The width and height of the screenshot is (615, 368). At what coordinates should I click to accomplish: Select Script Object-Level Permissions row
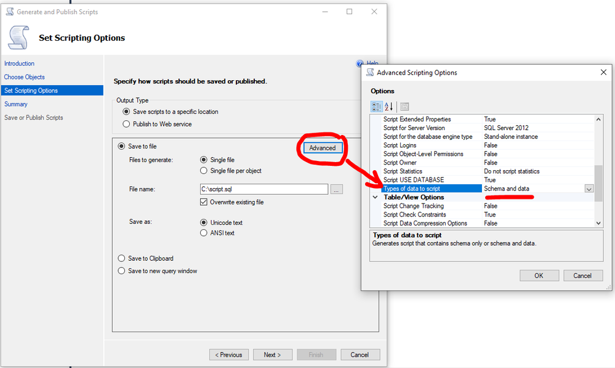(488, 153)
